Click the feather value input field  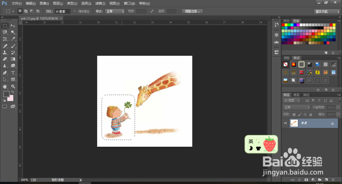pyautogui.click(x=62, y=11)
